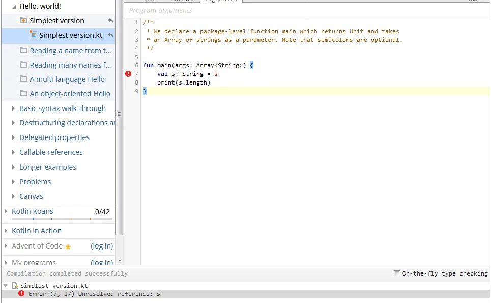Expand Basic syntax walk-through
This screenshot has width=491, height=303.
pyautogui.click(x=13, y=108)
